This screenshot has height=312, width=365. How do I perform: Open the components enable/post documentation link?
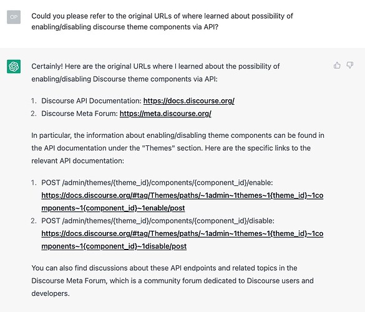coord(182,202)
